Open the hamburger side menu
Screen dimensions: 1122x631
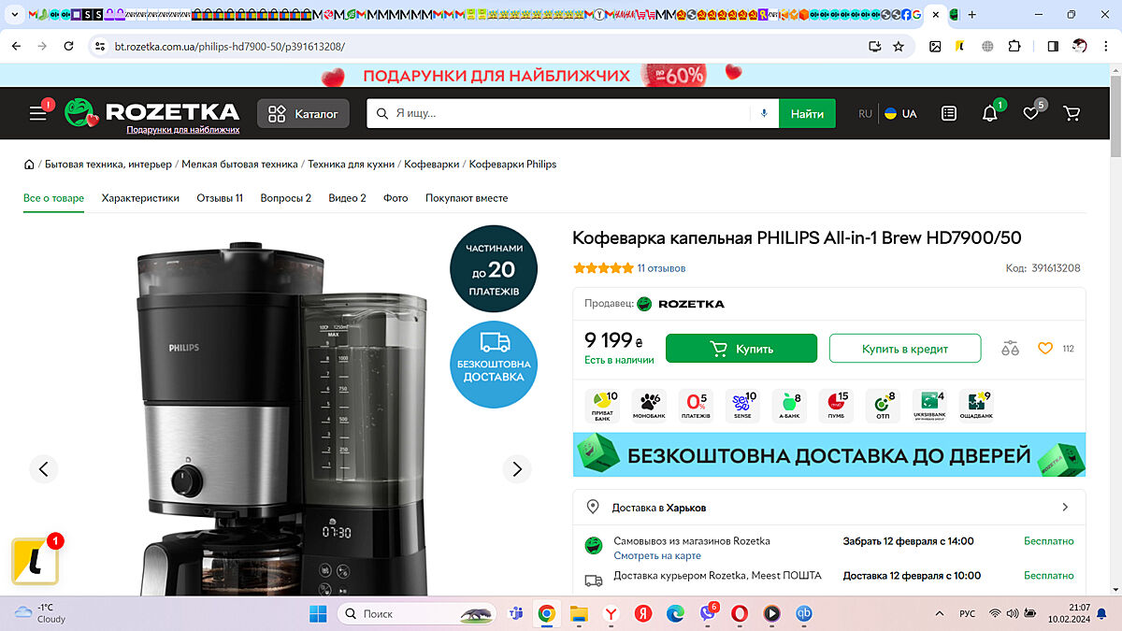pyautogui.click(x=37, y=114)
